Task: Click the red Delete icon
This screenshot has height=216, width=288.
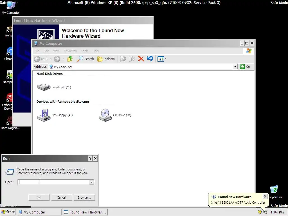Action: tap(141, 59)
